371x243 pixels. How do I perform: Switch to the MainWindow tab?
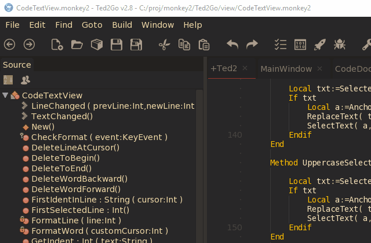click(286, 69)
